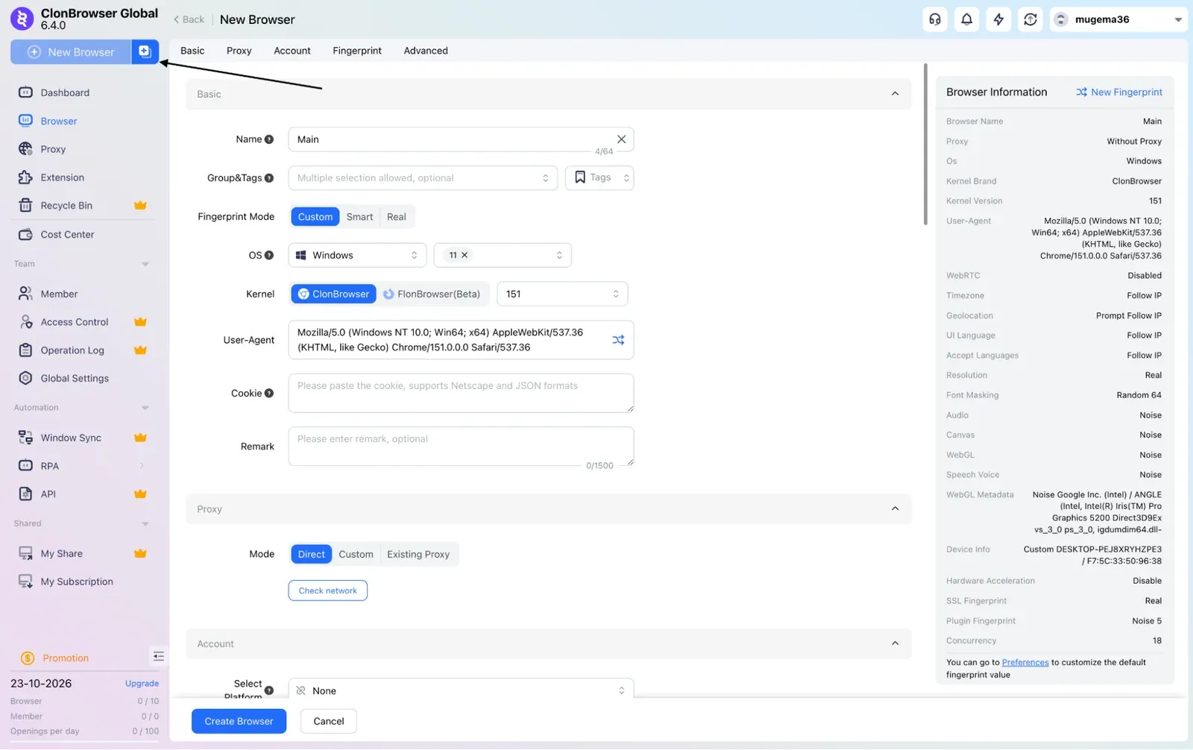Screen dimensions: 1193x750
Task: Click the Cookie help icon
Action: click(x=269, y=394)
